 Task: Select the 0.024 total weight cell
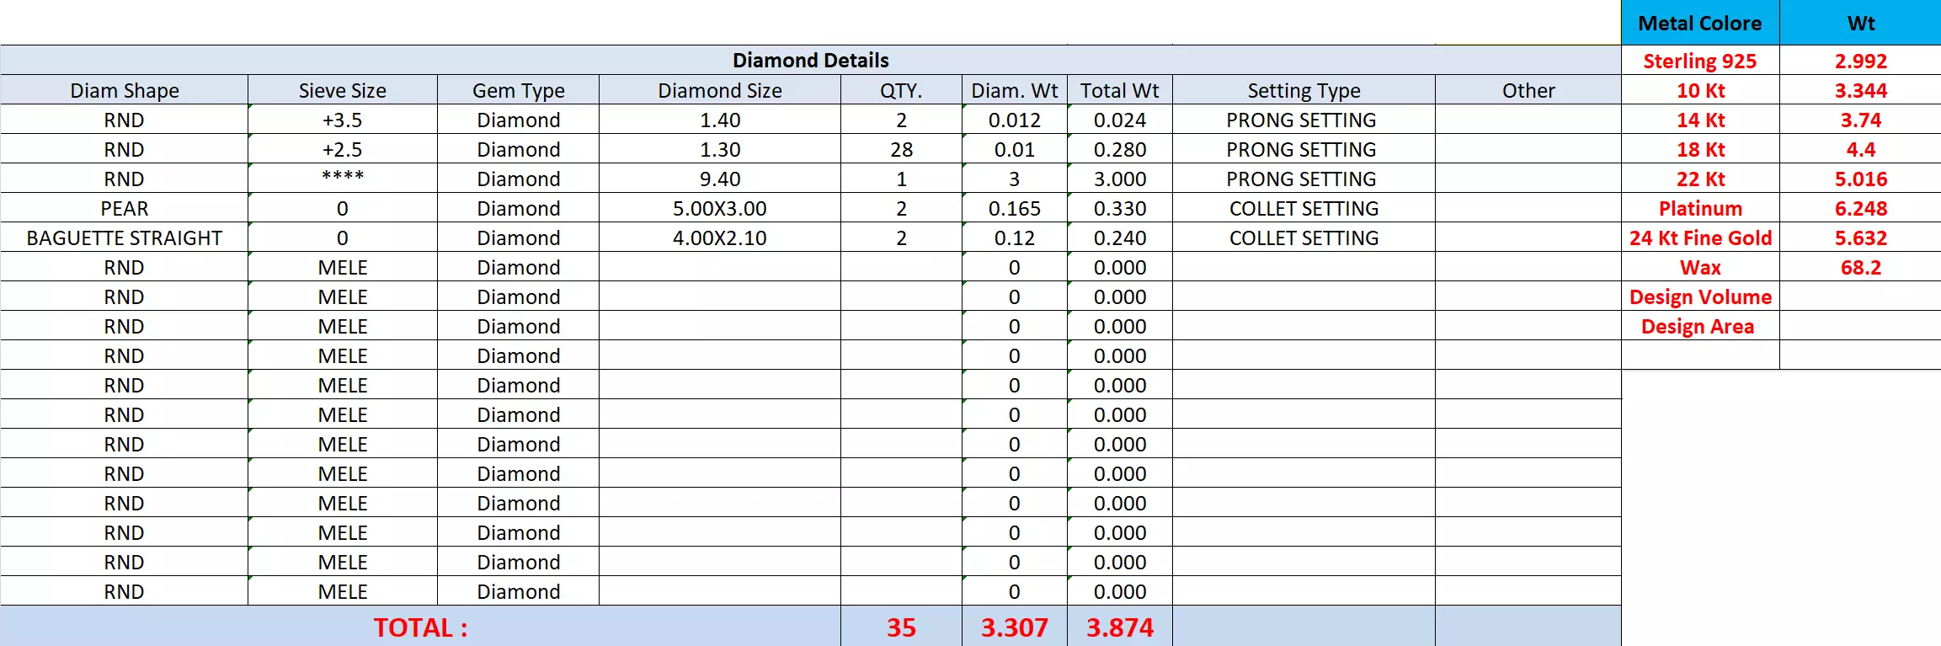pos(1120,120)
